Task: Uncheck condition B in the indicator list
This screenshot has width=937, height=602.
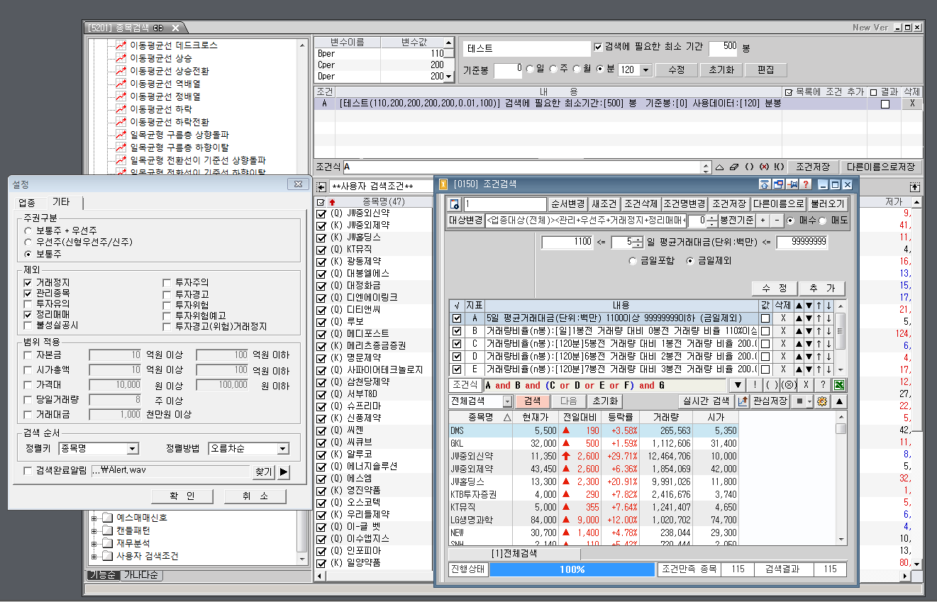Action: coord(457,331)
